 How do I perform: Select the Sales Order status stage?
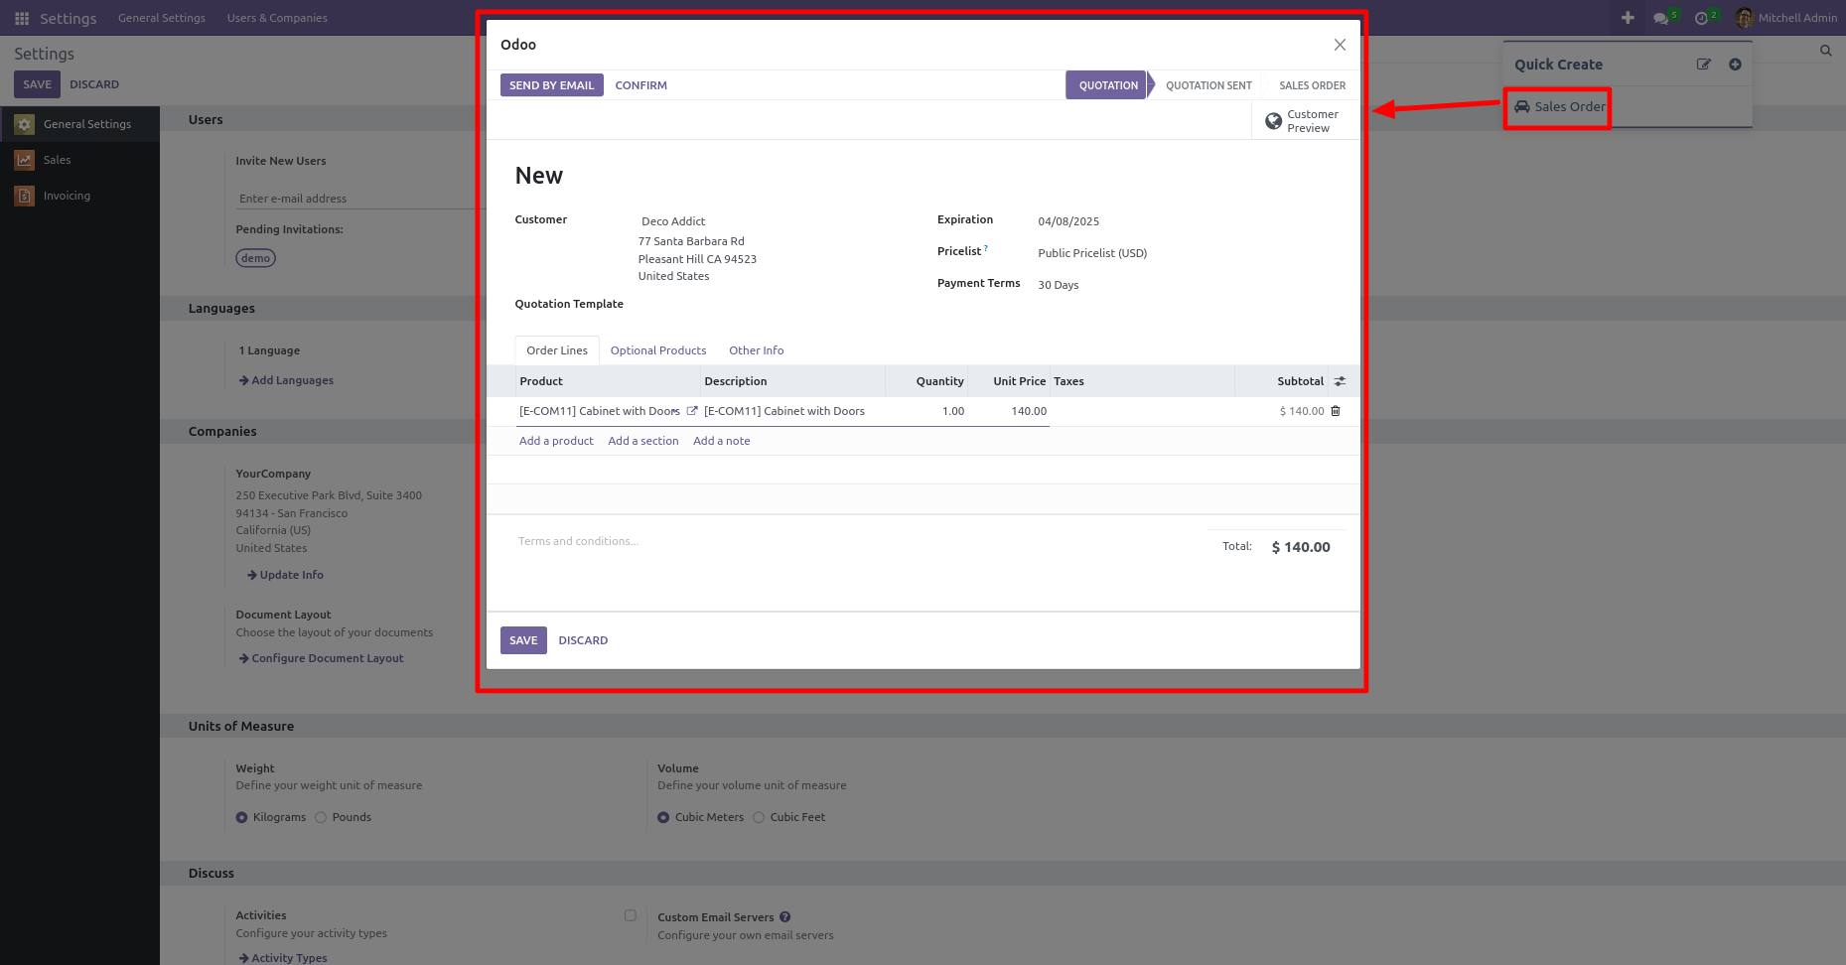point(1313,85)
